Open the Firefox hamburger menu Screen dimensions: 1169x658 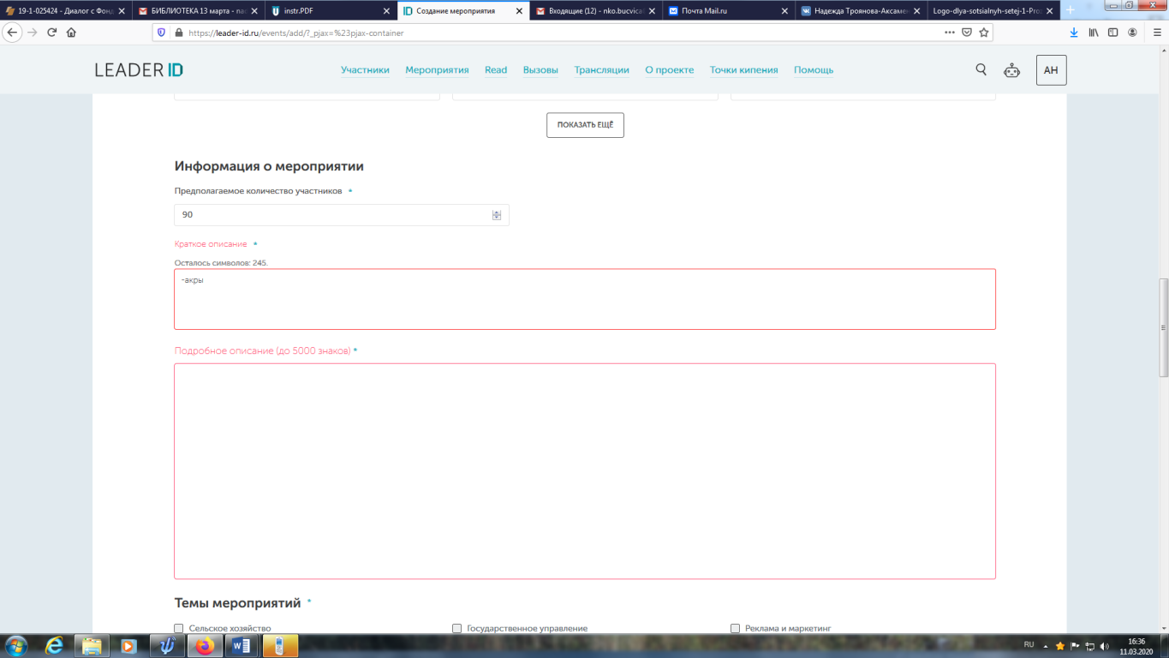click(x=1153, y=33)
